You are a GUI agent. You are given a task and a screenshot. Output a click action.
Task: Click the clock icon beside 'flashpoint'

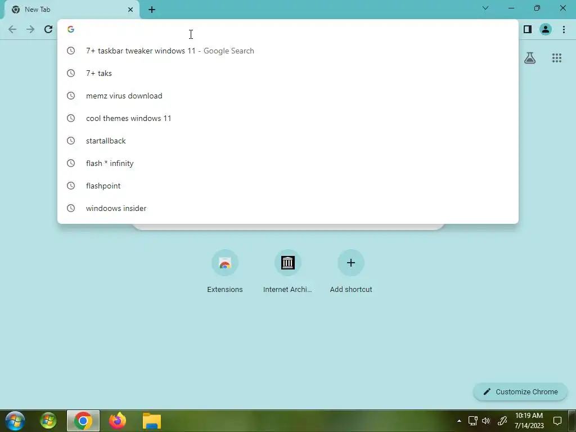pyautogui.click(x=71, y=186)
